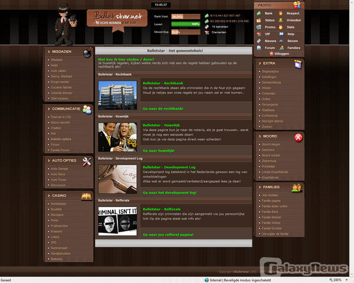Expand the Casino menu arrow

click(48, 196)
